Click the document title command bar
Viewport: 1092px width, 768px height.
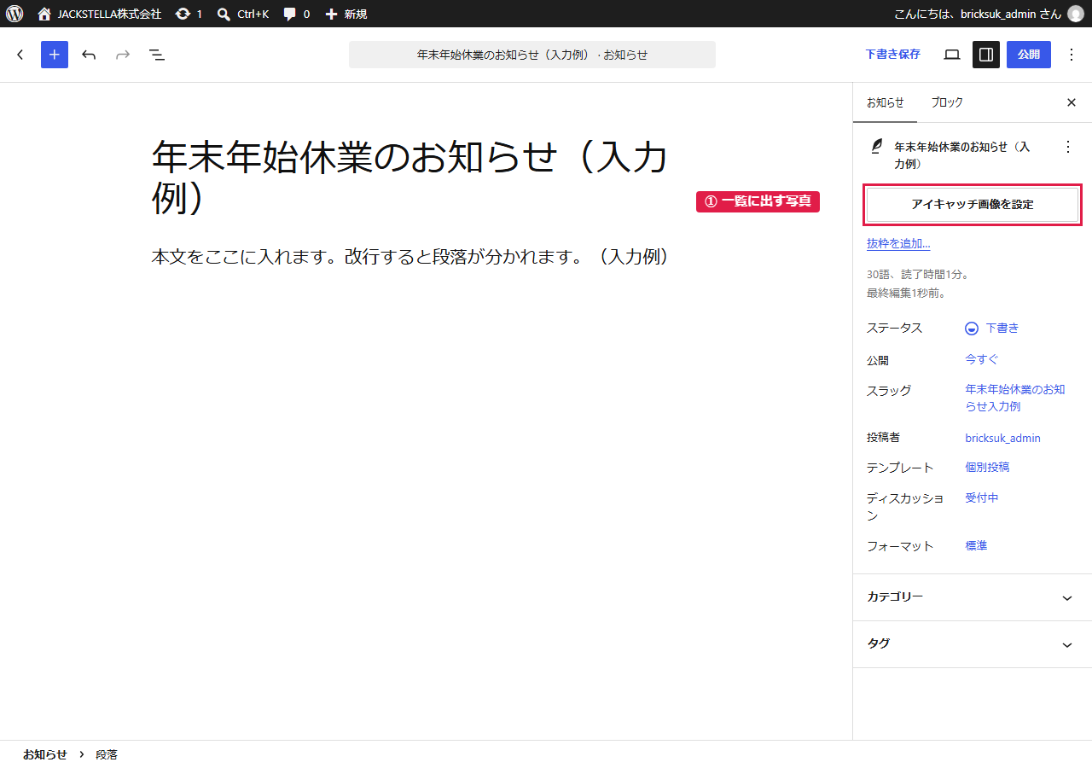click(x=532, y=55)
